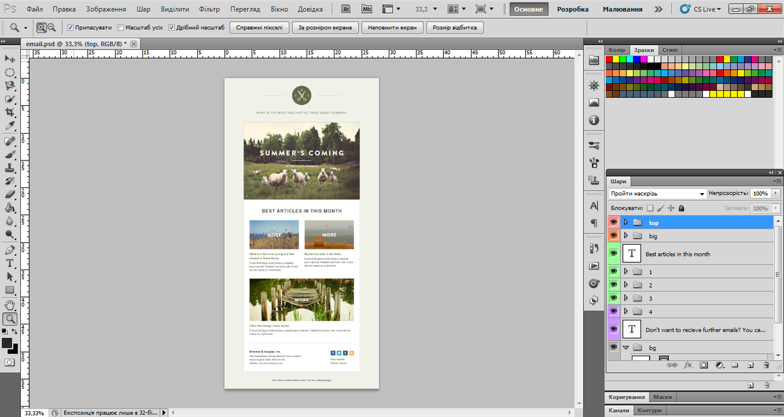Select the Crop tool
Viewport: 784px width, 417px height.
(x=10, y=112)
